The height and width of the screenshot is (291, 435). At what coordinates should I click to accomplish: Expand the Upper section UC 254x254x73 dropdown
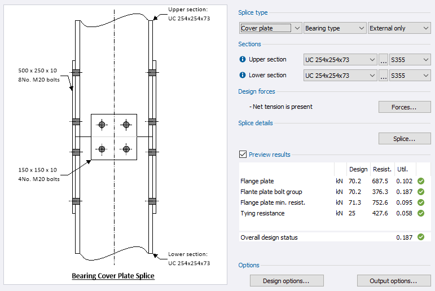pos(340,60)
